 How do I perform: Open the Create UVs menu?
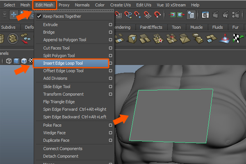coord(120,5)
